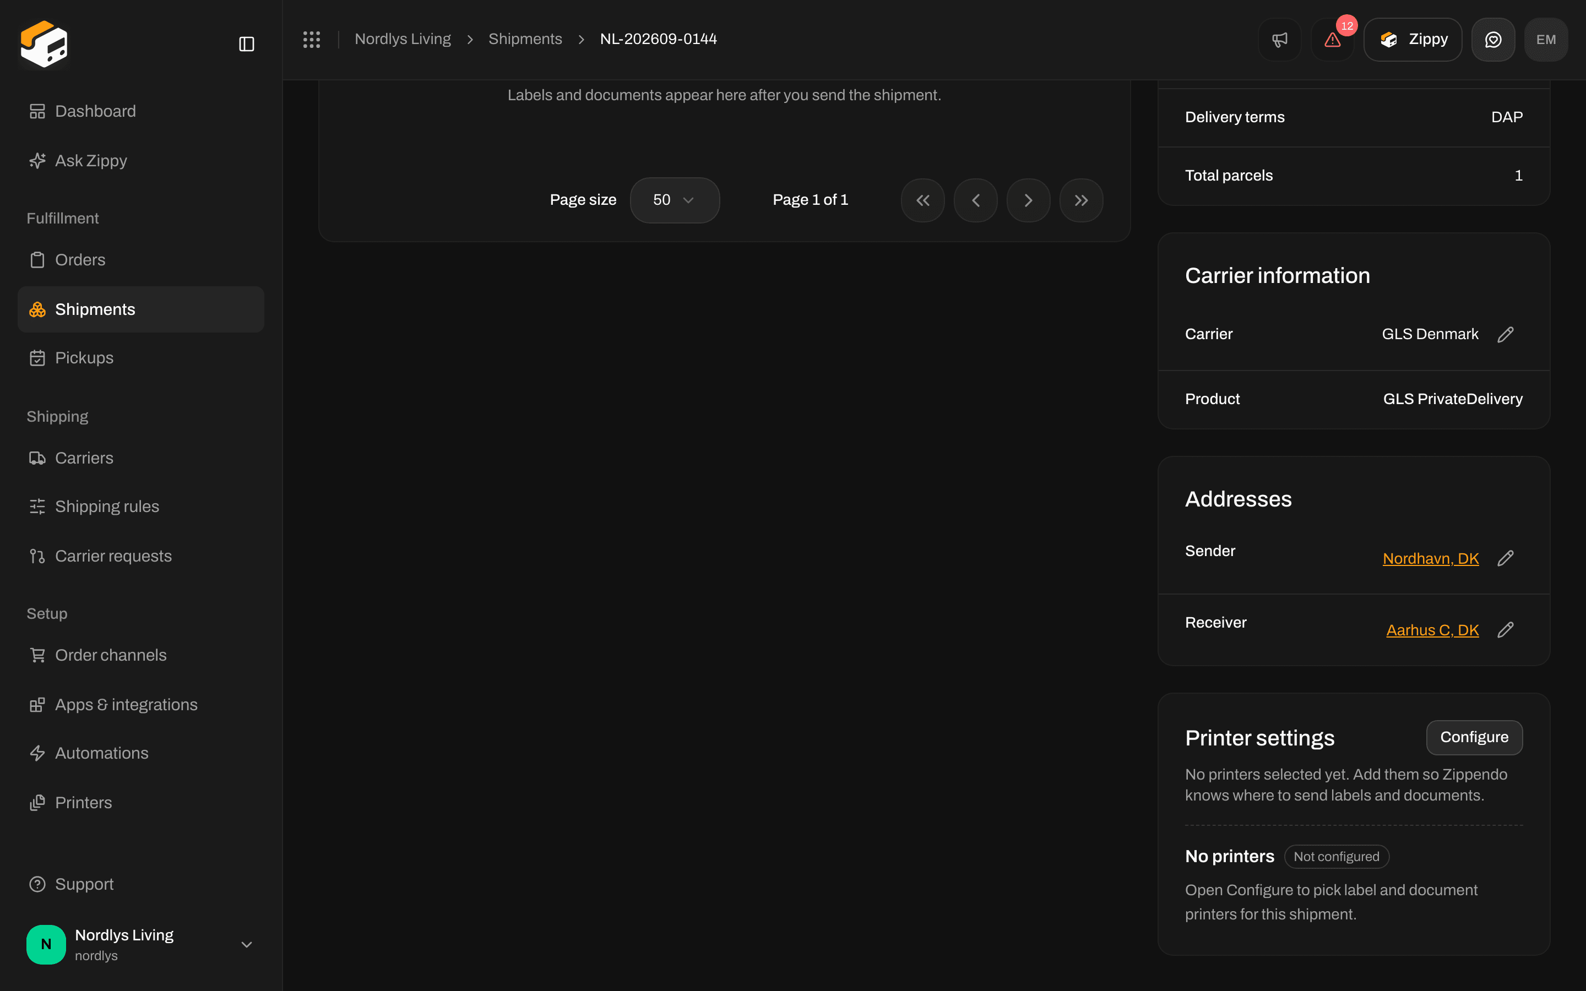
Task: Click Shipments in the breadcrumb
Action: pos(525,39)
